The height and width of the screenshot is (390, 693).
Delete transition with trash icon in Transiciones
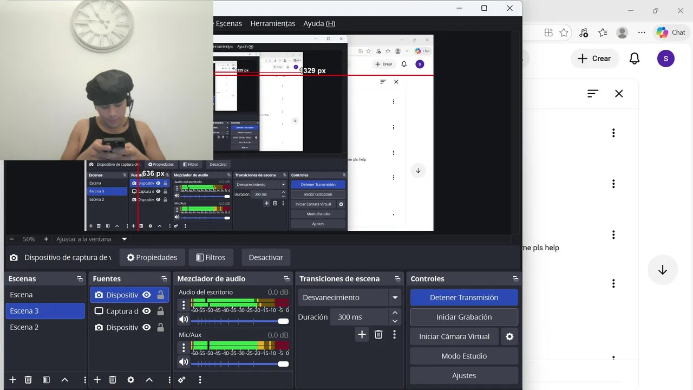(x=378, y=335)
